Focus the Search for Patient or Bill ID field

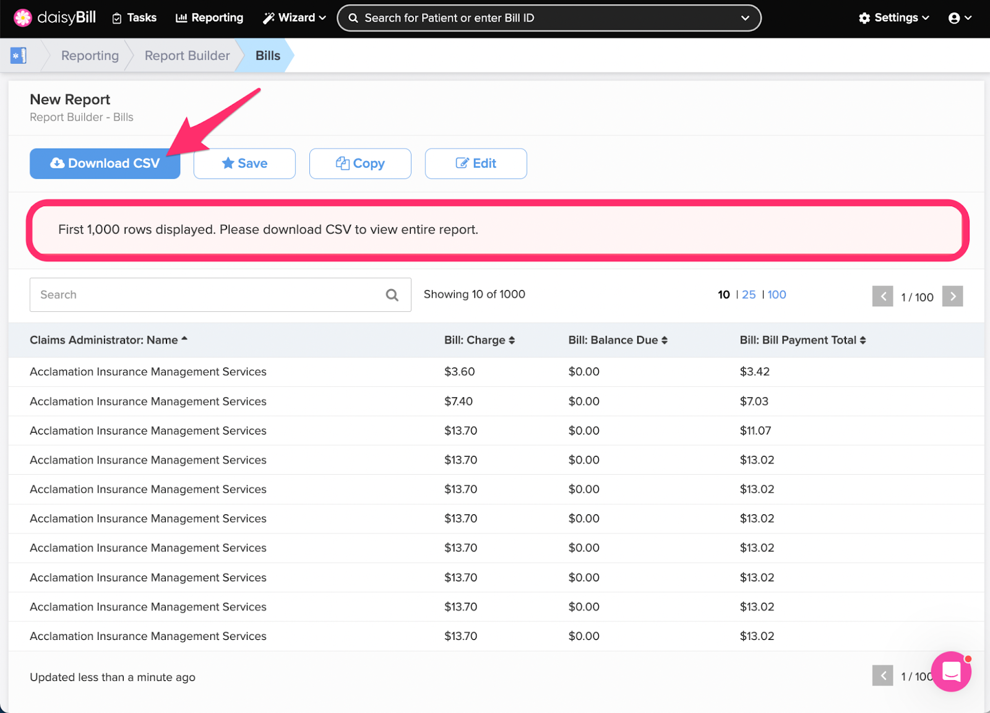(549, 18)
